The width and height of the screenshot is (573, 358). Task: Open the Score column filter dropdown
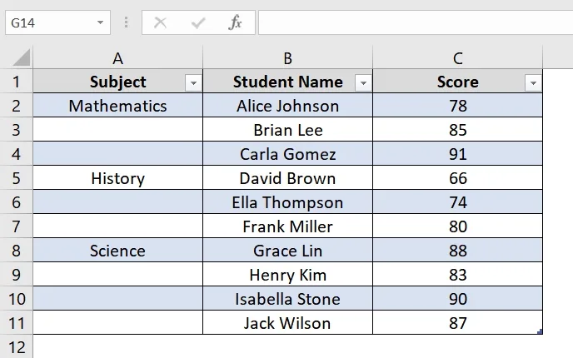(x=533, y=83)
